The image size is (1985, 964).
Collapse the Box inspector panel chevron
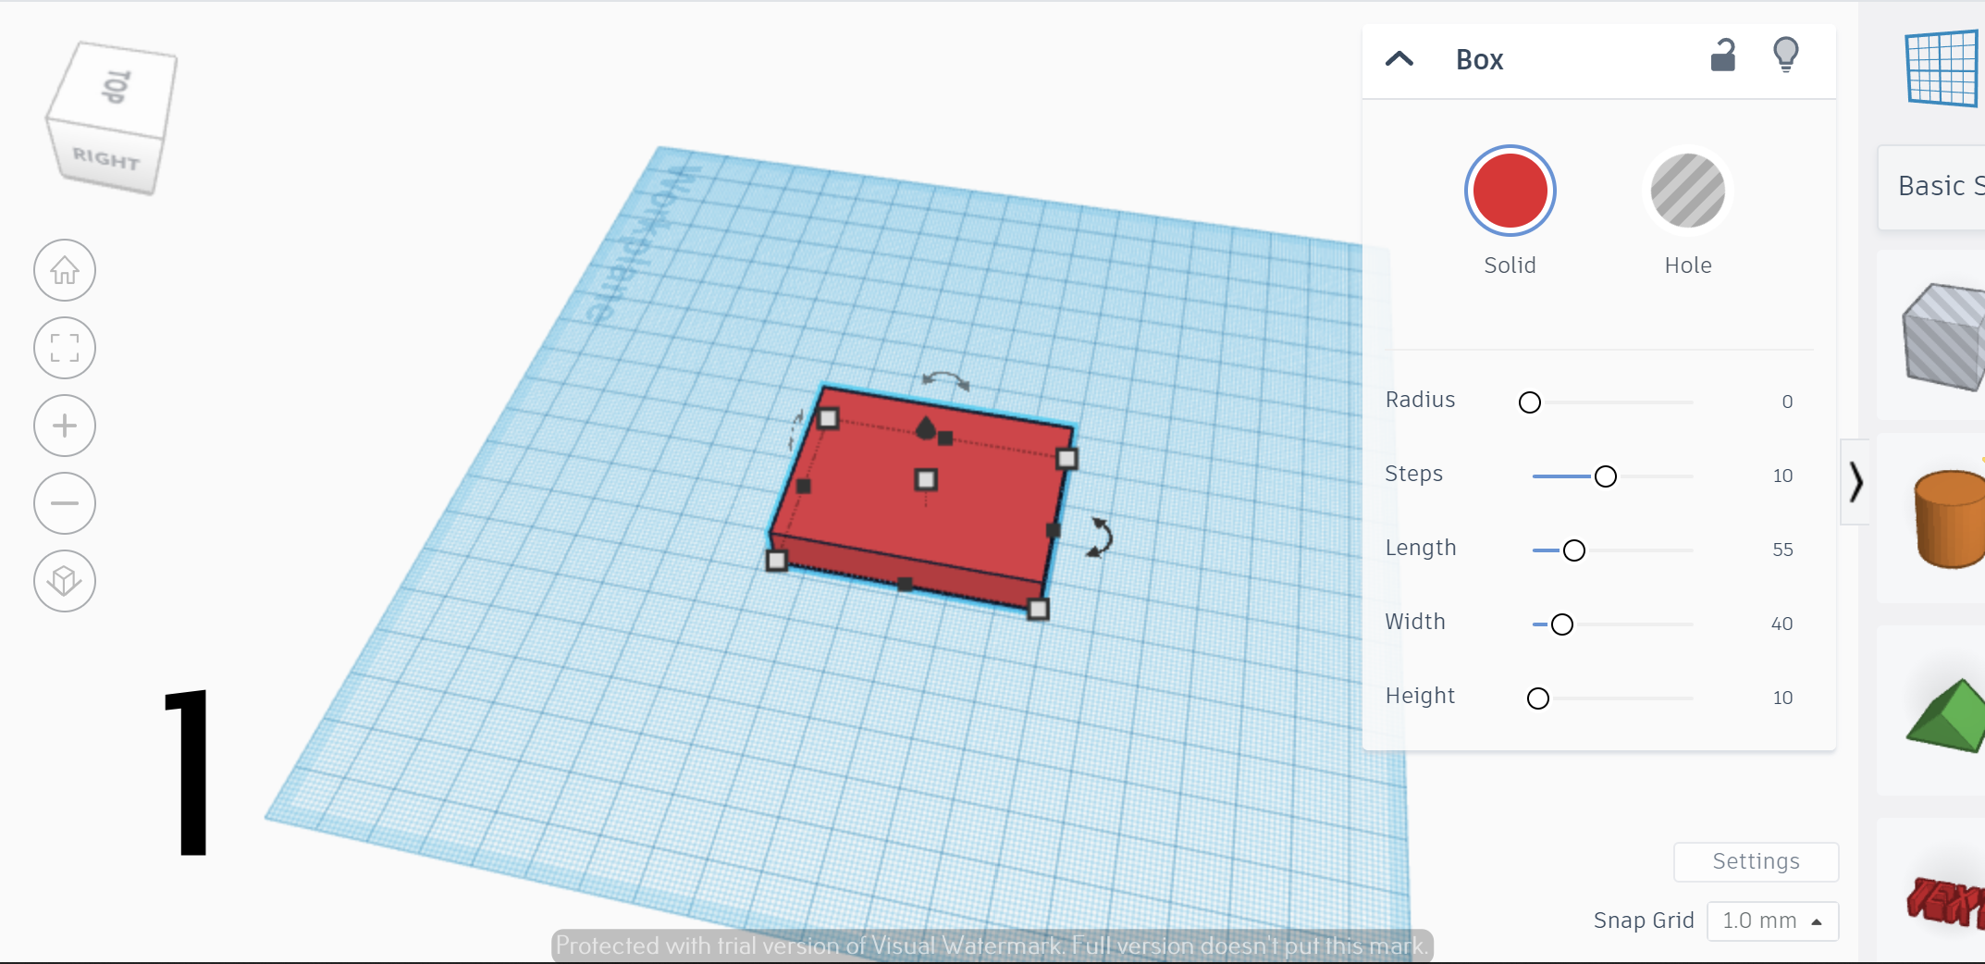pyautogui.click(x=1399, y=59)
